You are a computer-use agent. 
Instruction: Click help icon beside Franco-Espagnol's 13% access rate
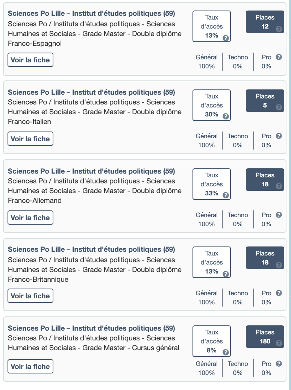[226, 38]
